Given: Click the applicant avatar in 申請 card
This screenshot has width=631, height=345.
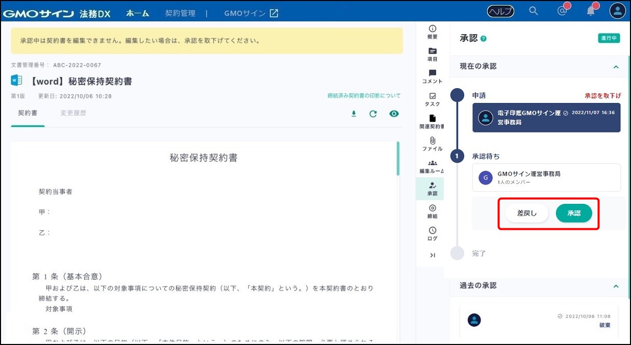Looking at the screenshot, I should 485,118.
